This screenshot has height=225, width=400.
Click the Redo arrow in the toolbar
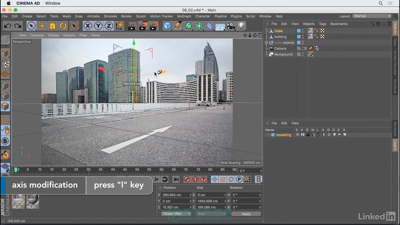pyautogui.click(x=18, y=26)
